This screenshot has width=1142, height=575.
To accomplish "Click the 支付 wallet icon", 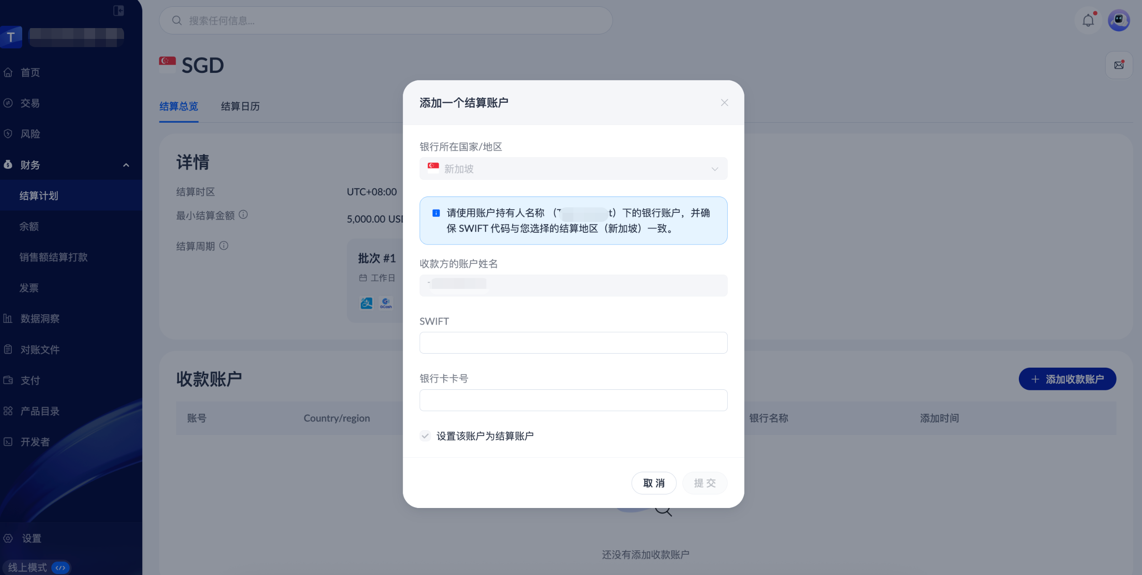I will (x=8, y=380).
